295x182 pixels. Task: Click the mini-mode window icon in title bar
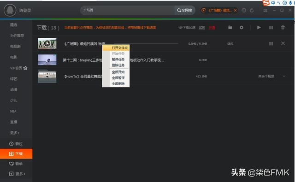[x=265, y=10]
